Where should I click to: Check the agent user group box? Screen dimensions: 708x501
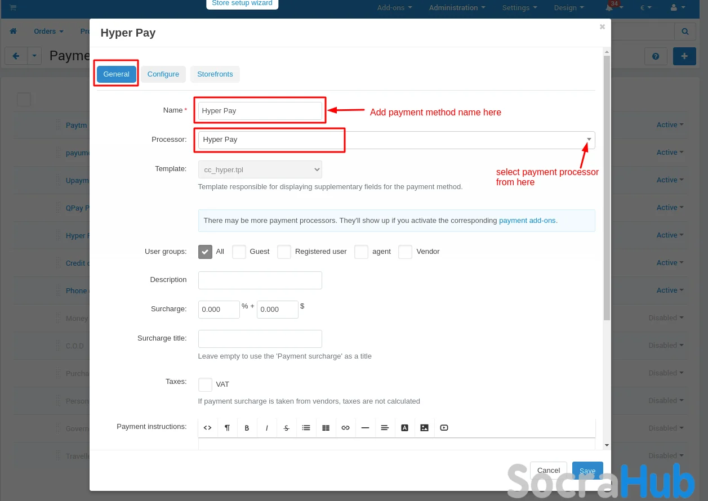(x=361, y=252)
